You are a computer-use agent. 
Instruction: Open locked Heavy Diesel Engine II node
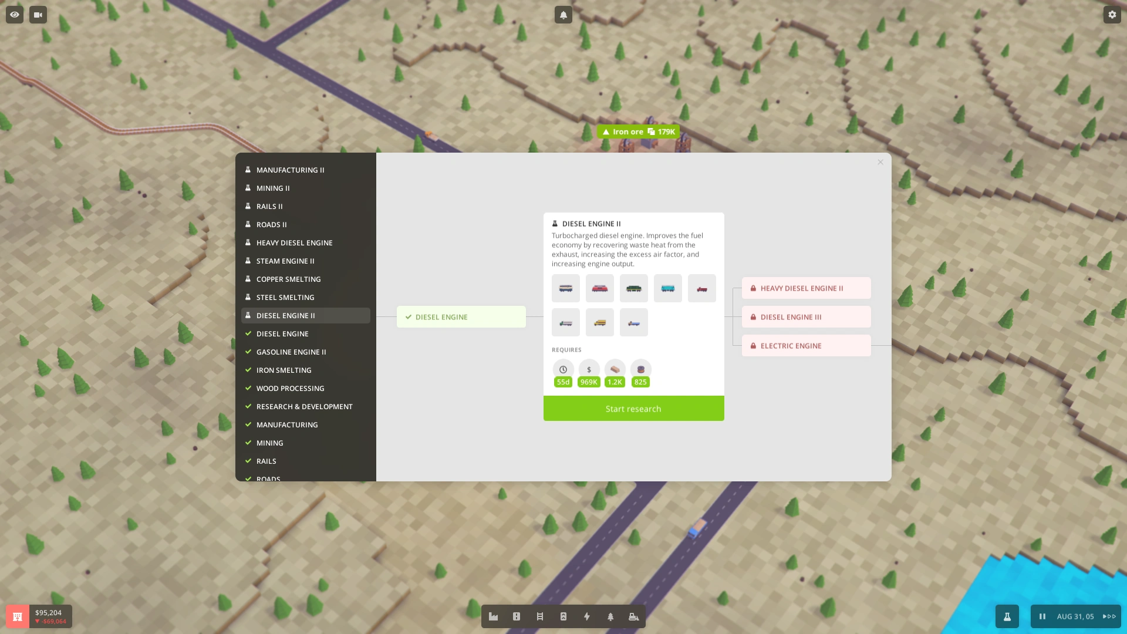(x=806, y=288)
